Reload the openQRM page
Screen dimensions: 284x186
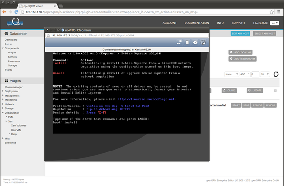(x=16, y=12)
